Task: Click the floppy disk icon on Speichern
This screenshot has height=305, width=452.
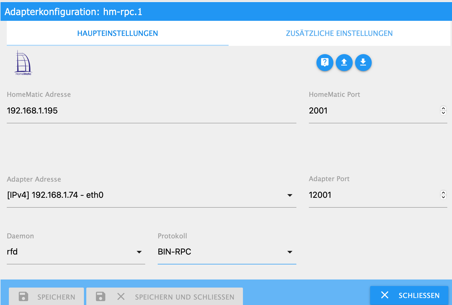Action: pos(23,296)
